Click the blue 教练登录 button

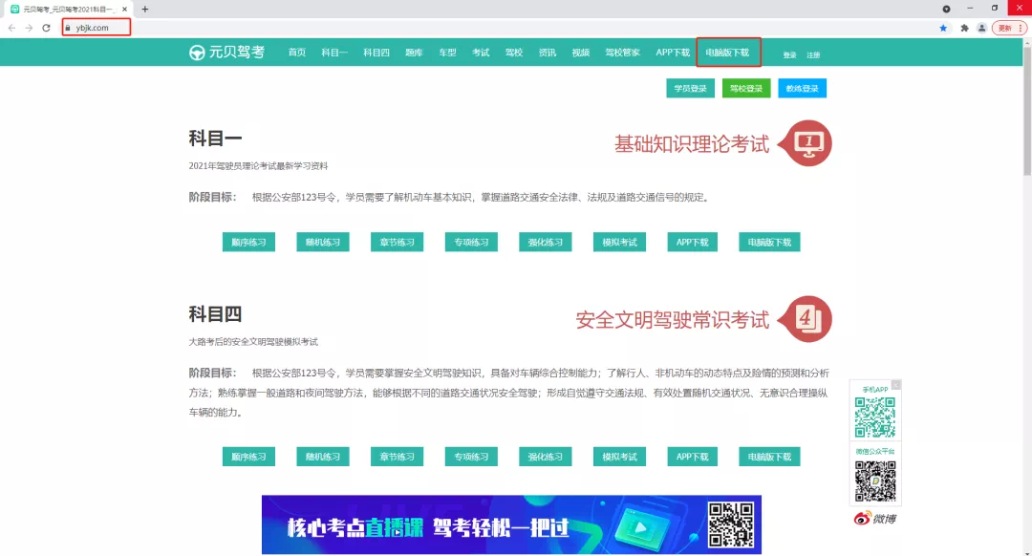click(802, 89)
